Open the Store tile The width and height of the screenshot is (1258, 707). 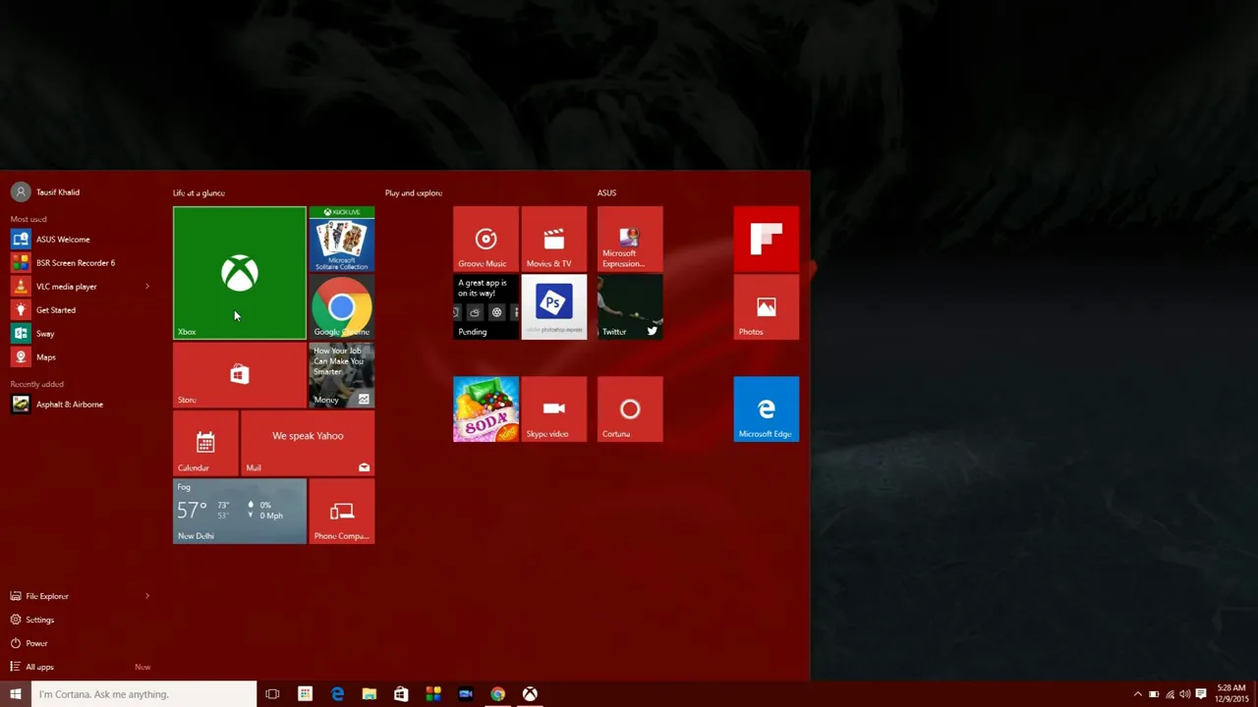(x=240, y=375)
